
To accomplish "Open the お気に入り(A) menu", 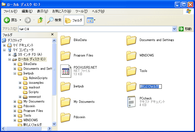I will [x=61, y=11].
